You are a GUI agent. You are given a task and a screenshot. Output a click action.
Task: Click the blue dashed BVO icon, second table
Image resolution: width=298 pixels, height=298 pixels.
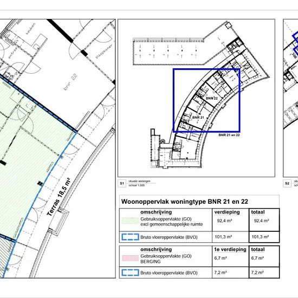(130, 273)
